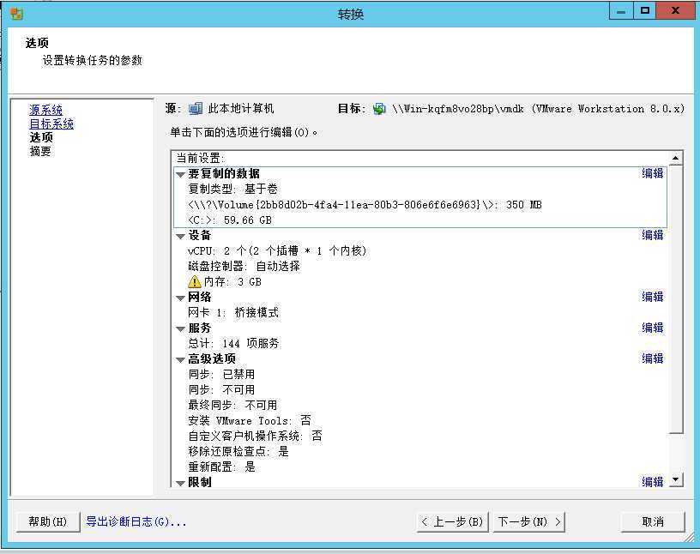The height and width of the screenshot is (554, 700).
Task: Click 导出诊断日志(G) link
Action: coord(136,521)
